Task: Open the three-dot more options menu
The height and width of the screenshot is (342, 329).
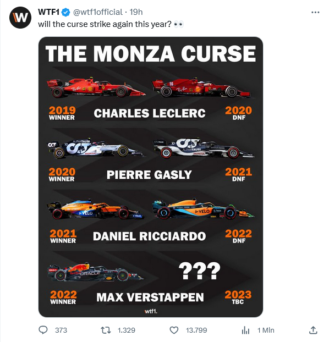Action: pos(315,13)
